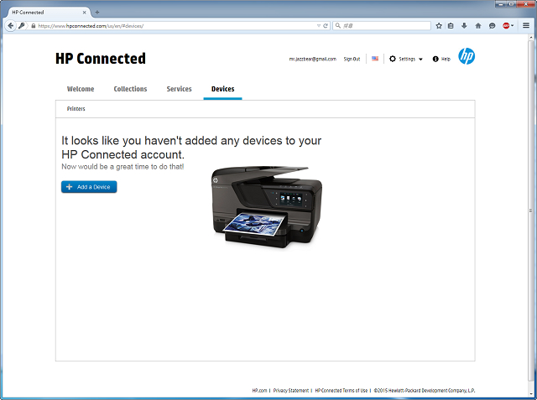The height and width of the screenshot is (400, 537).
Task: Click the HP logo icon
Action: click(467, 57)
